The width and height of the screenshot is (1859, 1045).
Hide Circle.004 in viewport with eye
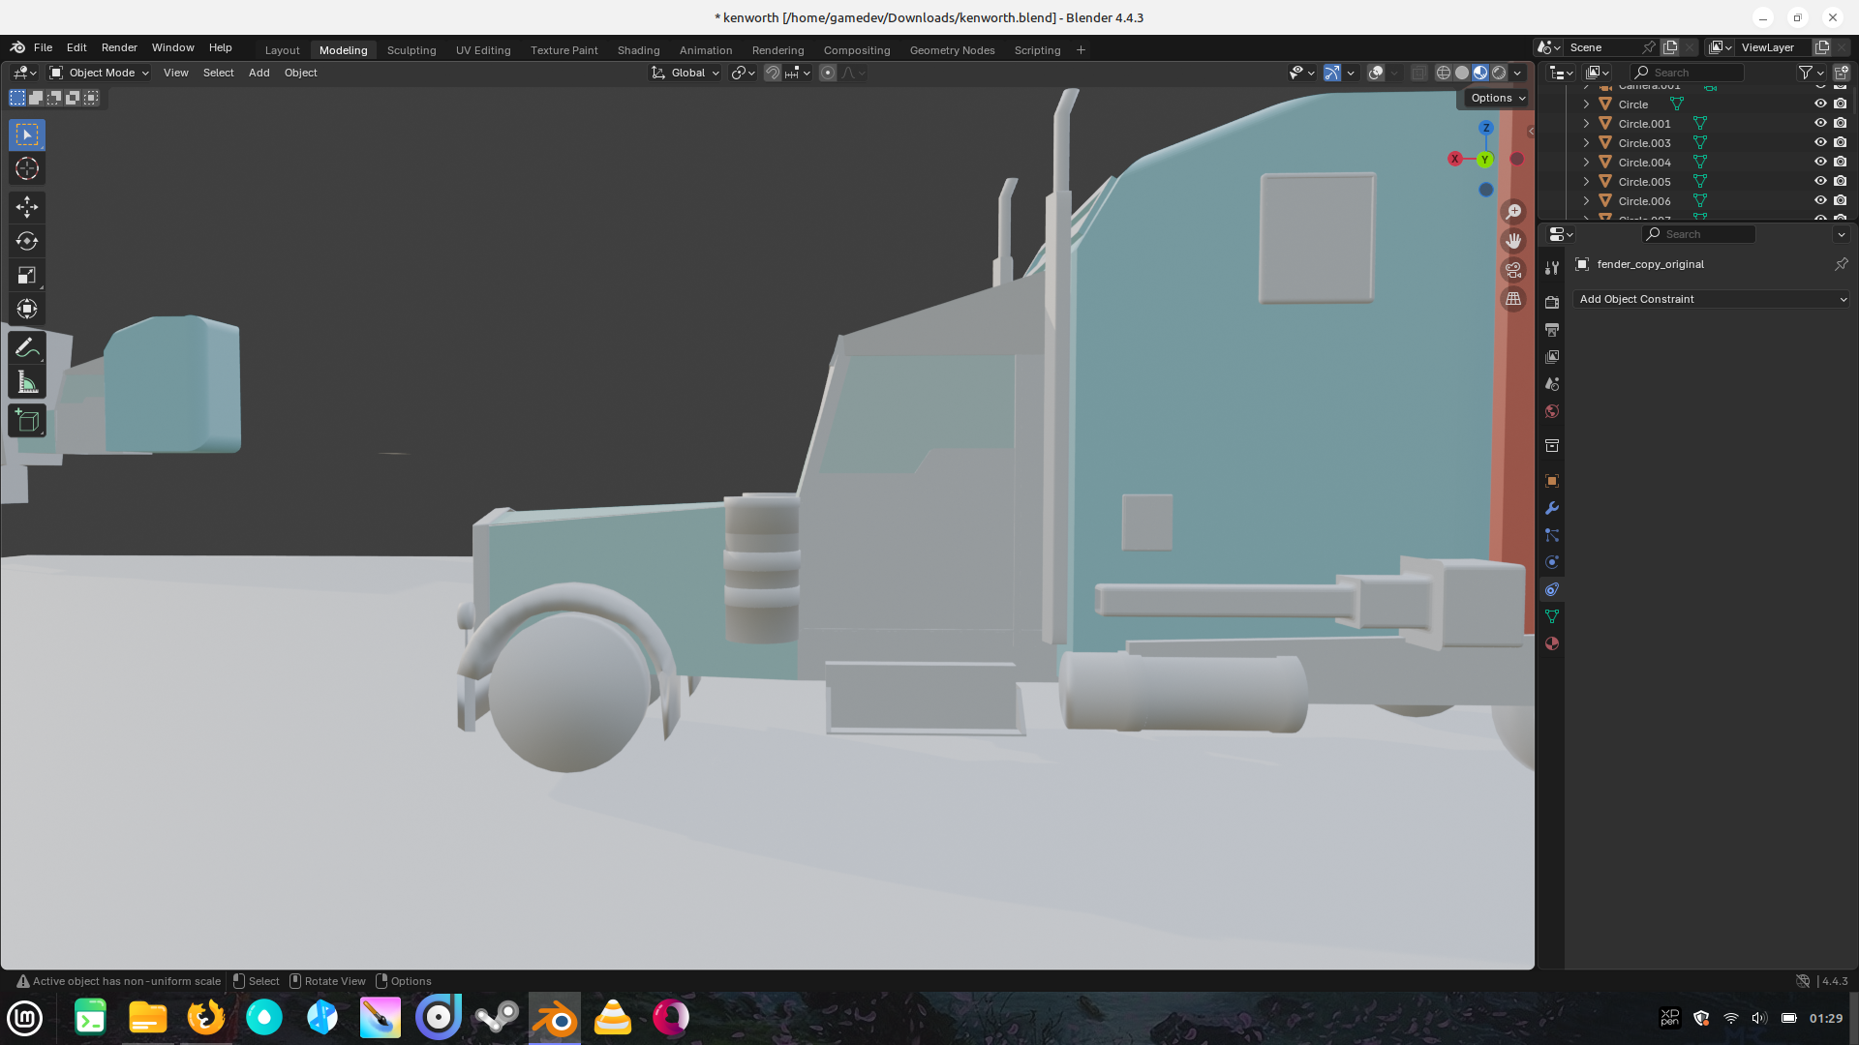(1820, 163)
